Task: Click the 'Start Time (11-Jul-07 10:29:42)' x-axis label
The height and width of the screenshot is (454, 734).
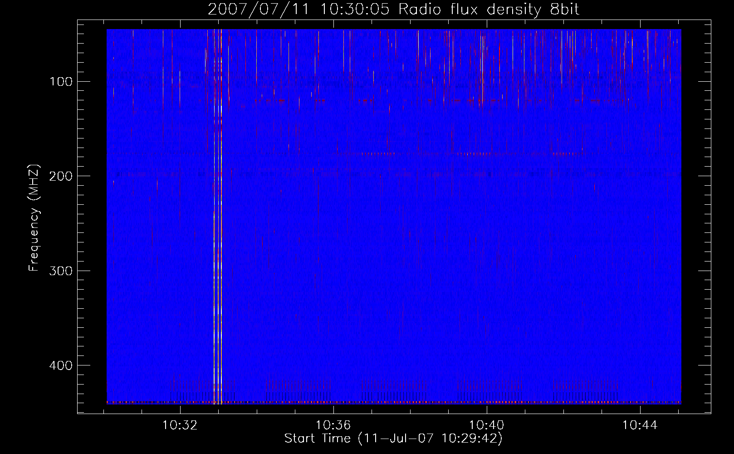Action: coord(393,439)
